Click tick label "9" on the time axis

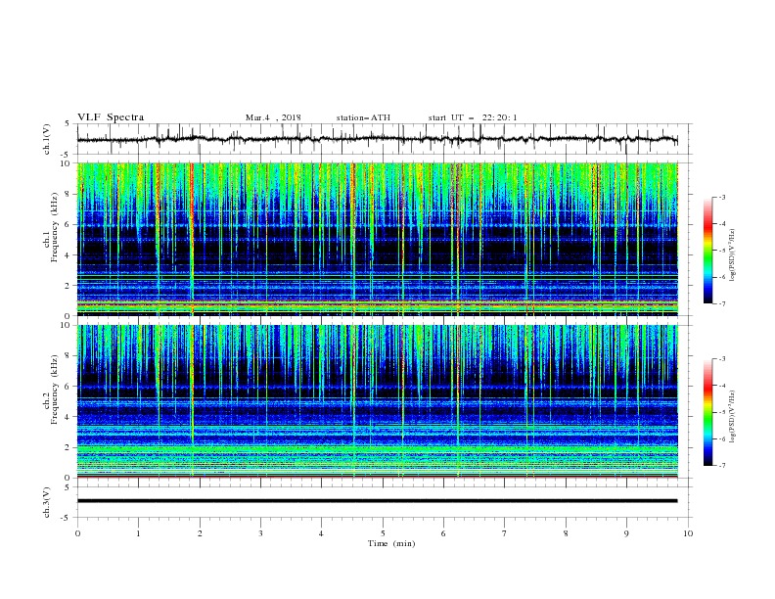626,533
